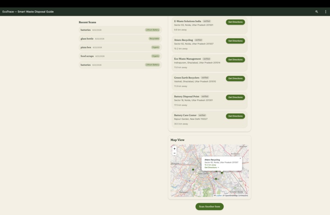
Task: Get directions to Green Earth Recyclers
Action: pyautogui.click(x=235, y=78)
